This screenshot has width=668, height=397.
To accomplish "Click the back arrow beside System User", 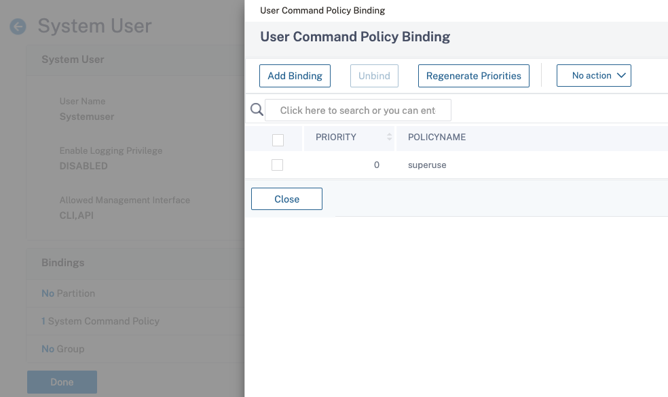I will click(x=18, y=26).
